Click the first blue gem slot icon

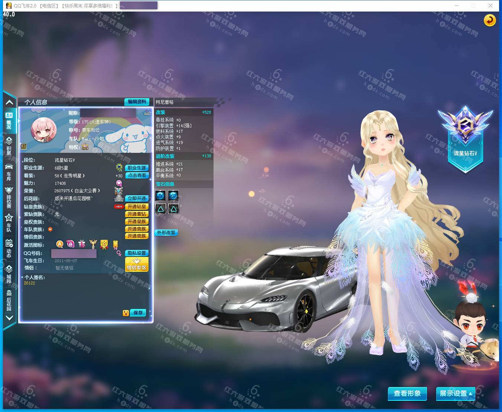(160, 195)
